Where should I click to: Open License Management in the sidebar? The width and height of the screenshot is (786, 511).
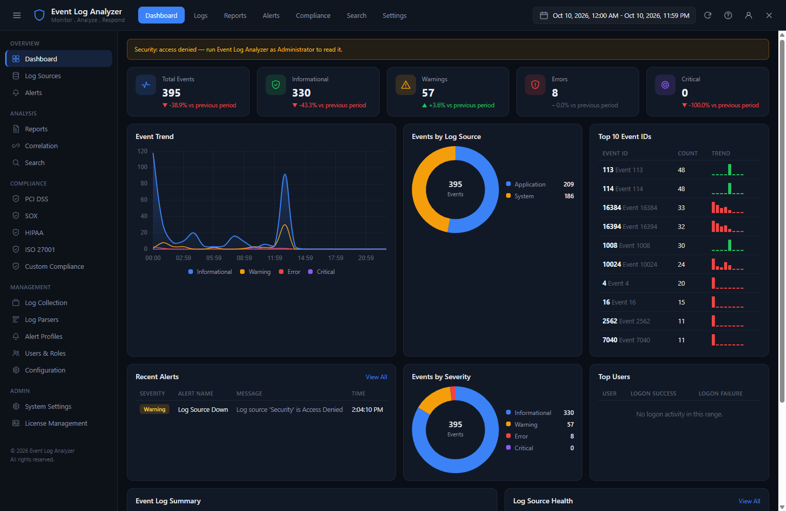pos(58,423)
